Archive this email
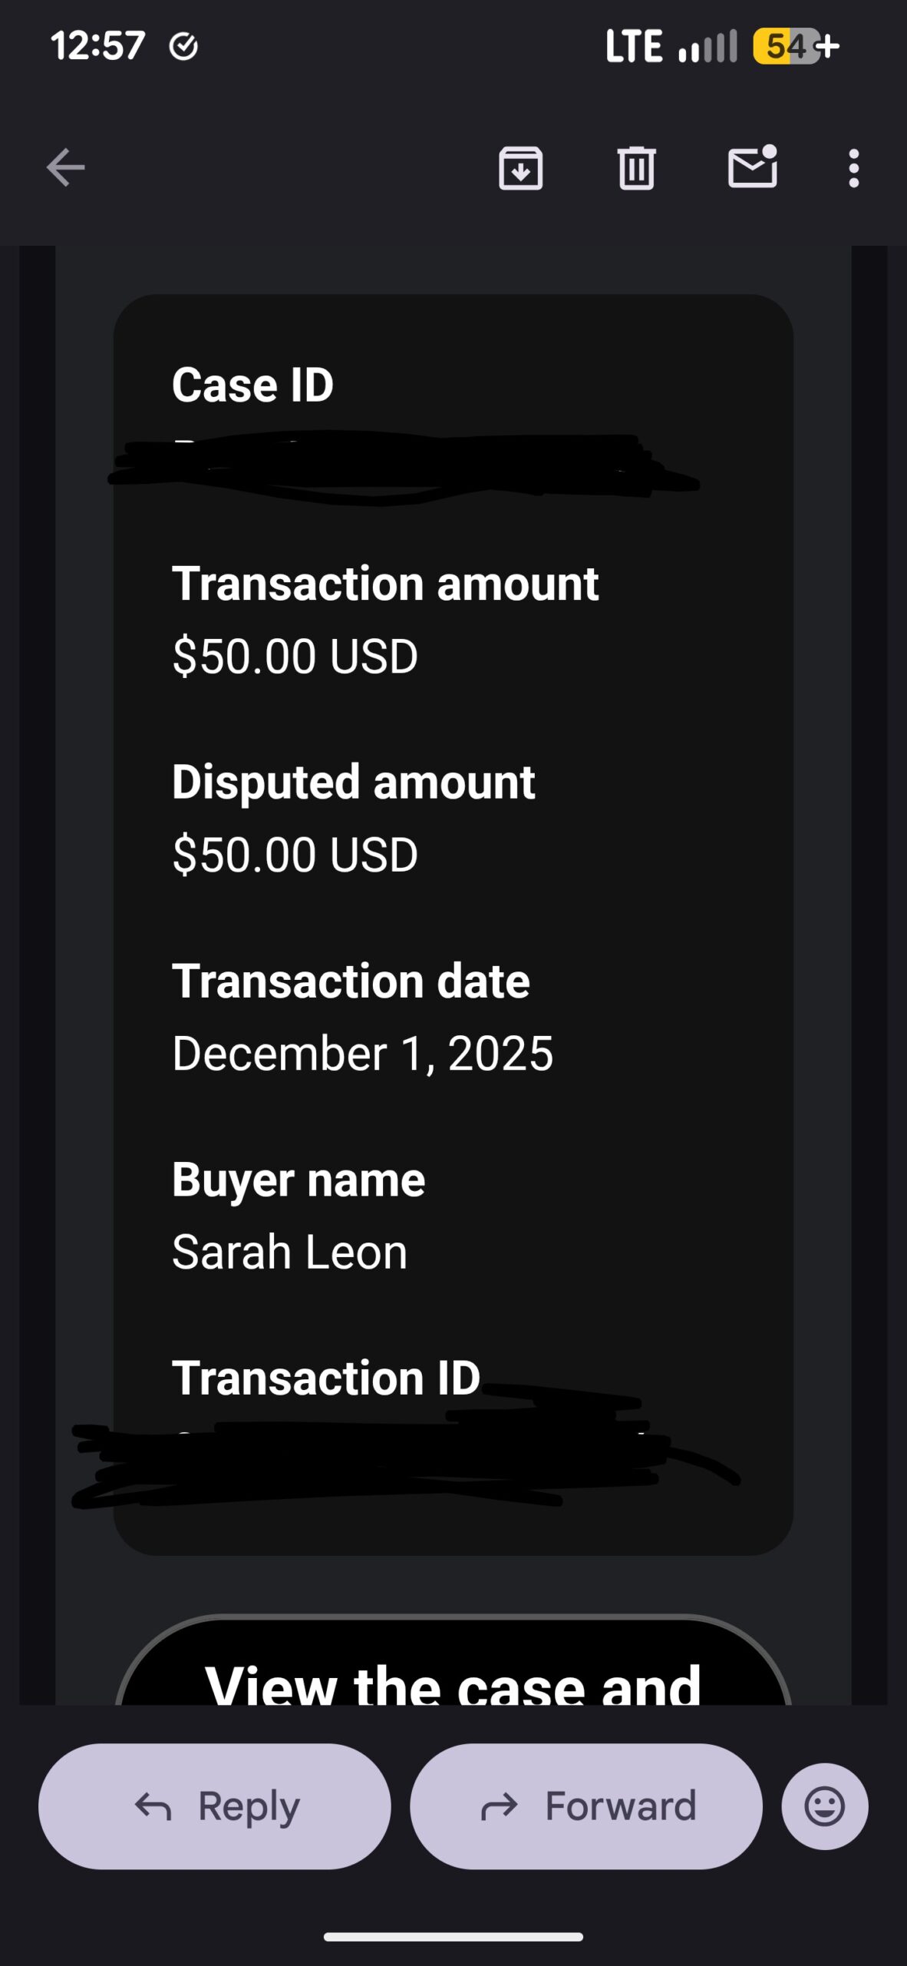This screenshot has height=1966, width=907. [521, 167]
